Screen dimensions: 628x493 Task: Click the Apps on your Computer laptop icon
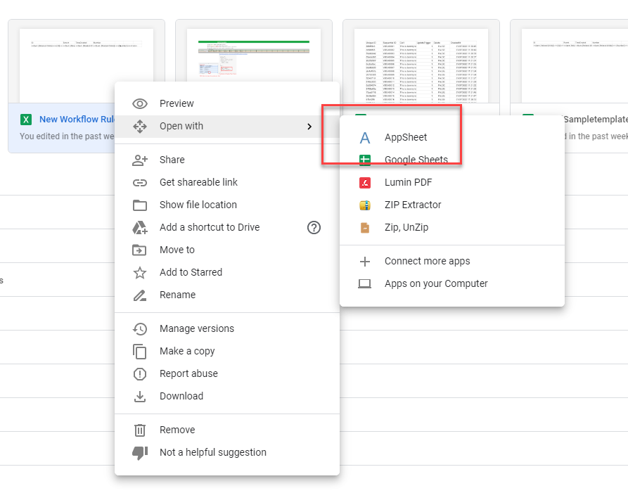pyautogui.click(x=365, y=284)
